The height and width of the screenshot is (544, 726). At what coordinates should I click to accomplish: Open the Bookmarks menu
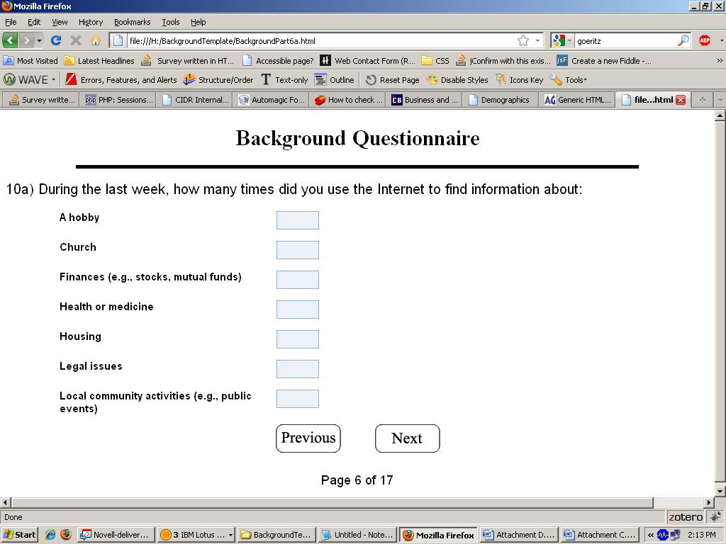133,22
